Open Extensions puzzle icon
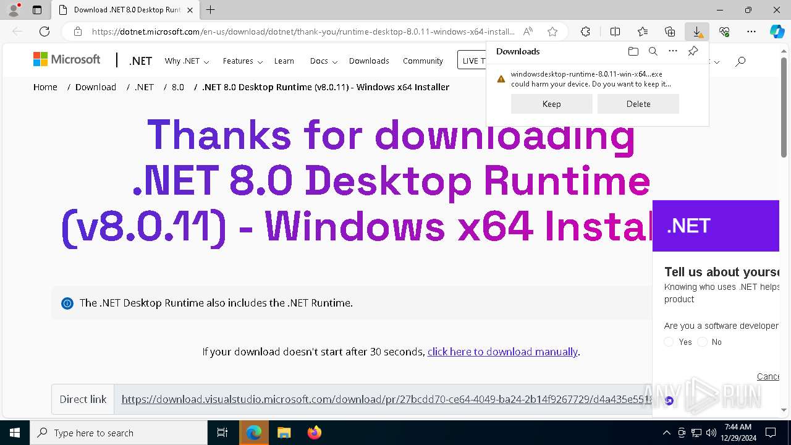This screenshot has width=791, height=445. (585, 32)
